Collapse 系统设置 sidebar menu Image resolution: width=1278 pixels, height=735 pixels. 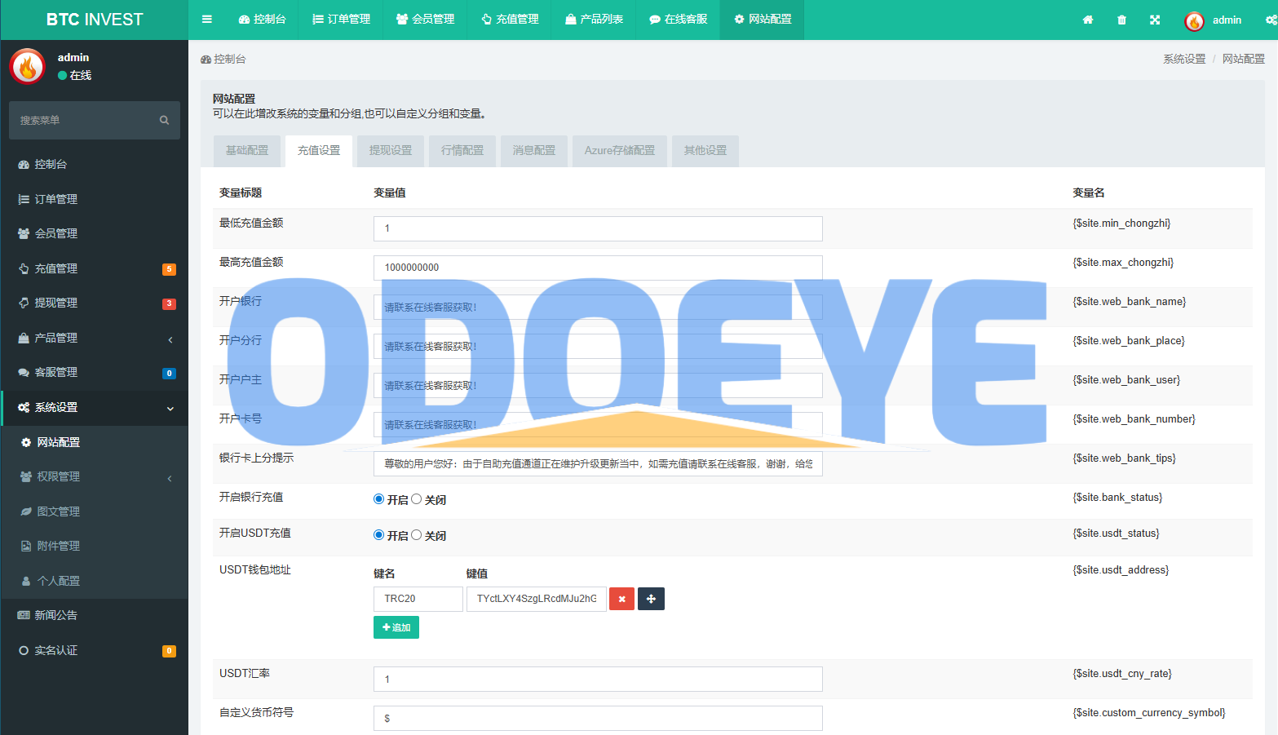point(95,407)
